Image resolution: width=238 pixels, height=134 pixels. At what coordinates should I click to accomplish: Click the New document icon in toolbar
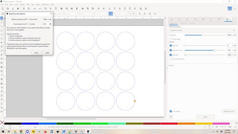click(x=3, y=9)
